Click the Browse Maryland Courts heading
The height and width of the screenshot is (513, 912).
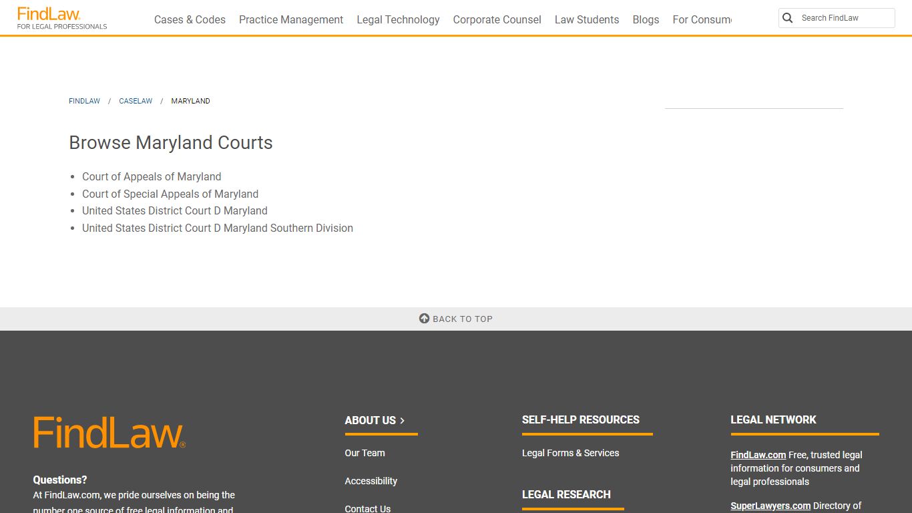pos(171,142)
